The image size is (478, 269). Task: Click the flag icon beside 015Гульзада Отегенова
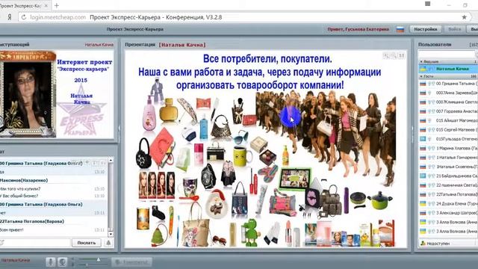click(423, 139)
